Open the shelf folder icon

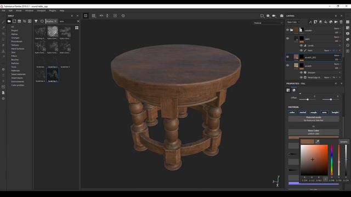(x=9, y=21)
